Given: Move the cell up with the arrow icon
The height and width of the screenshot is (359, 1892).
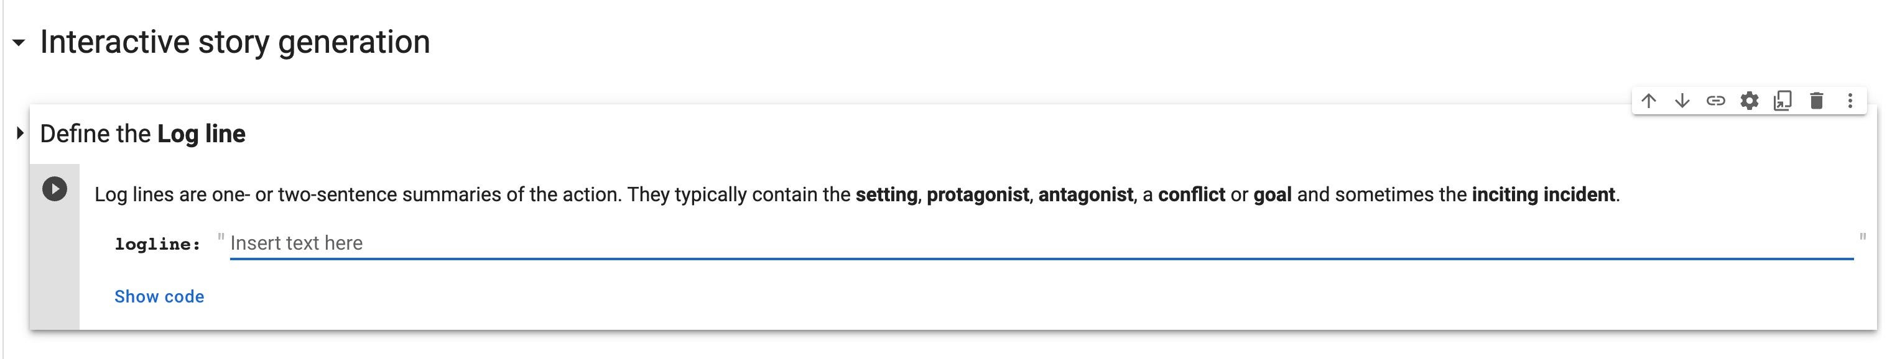Looking at the screenshot, I should tap(1649, 101).
